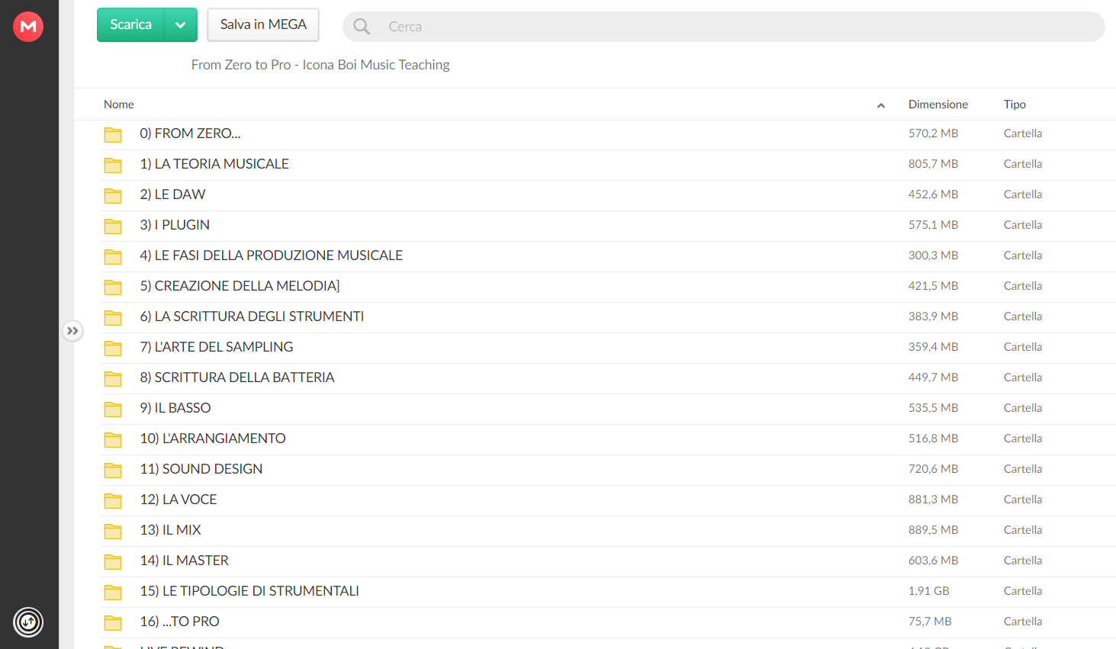Select folder icon of 5) CREAZIONE DELLA MELODIA

[x=113, y=287]
